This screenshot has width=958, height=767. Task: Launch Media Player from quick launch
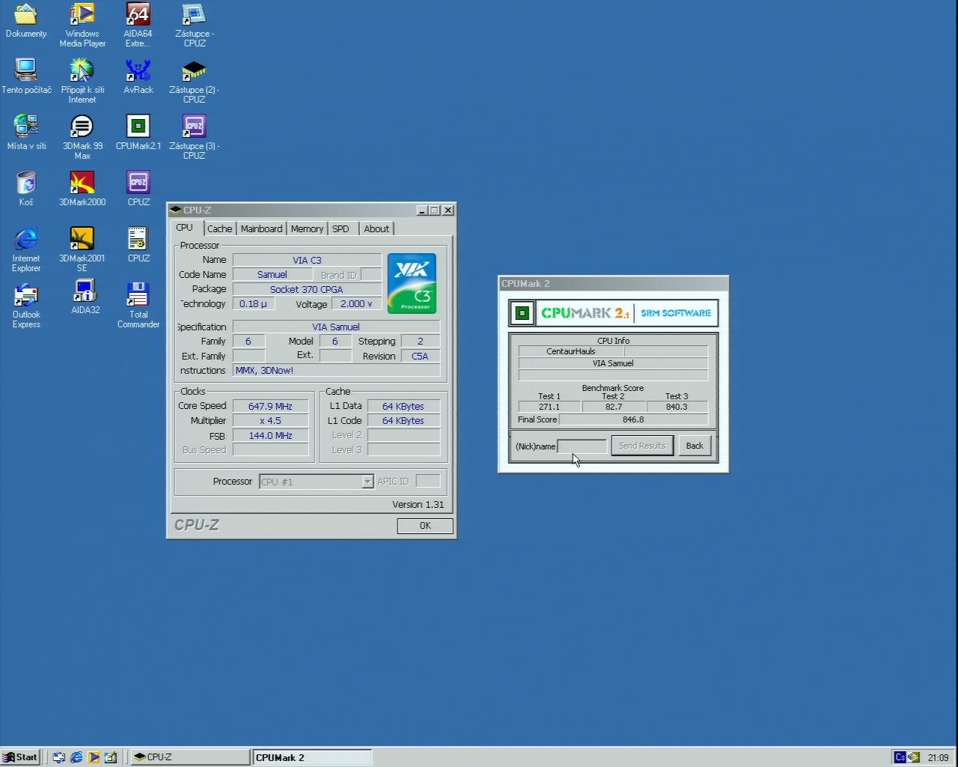tap(94, 757)
